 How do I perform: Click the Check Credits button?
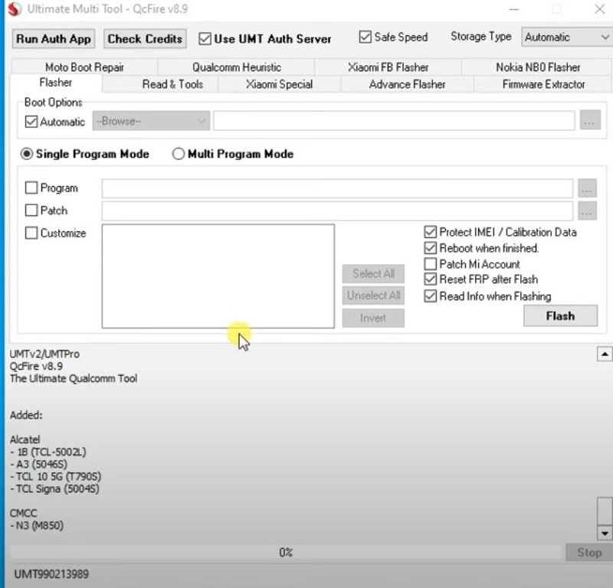point(145,39)
